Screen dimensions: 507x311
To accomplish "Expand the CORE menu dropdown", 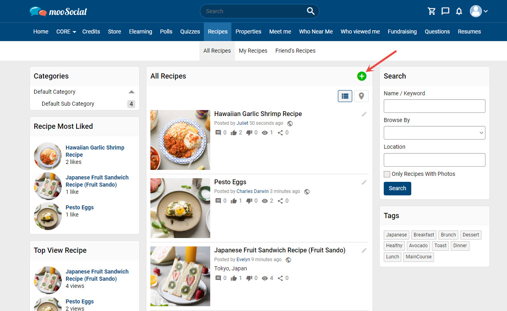I will [x=66, y=31].
